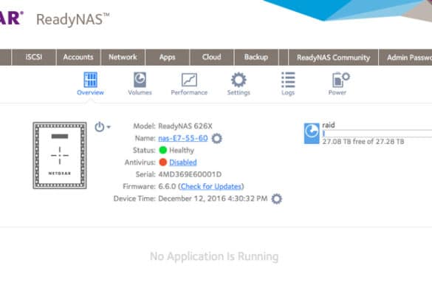This screenshot has height=288, width=432.
Task: Switch to the Backup tab
Action: pyautogui.click(x=256, y=57)
